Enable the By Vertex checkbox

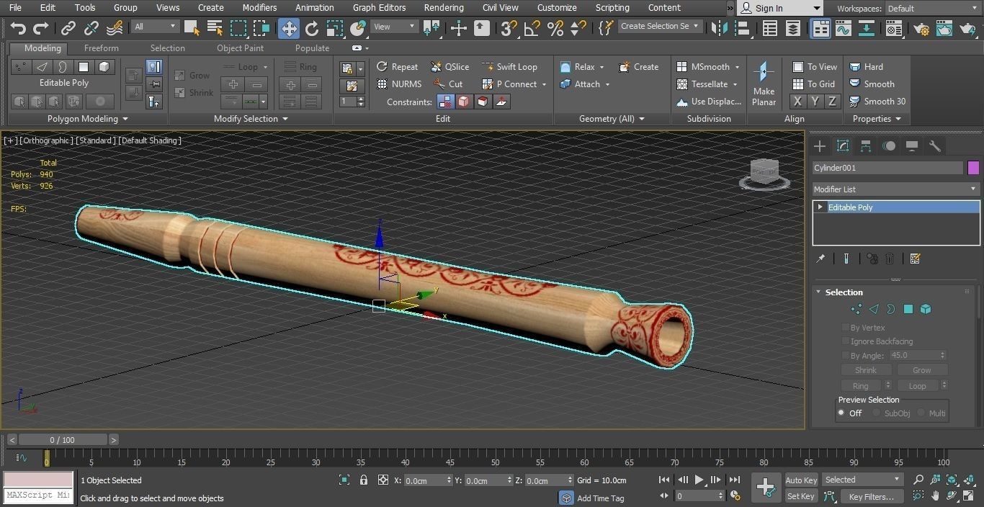coord(846,328)
